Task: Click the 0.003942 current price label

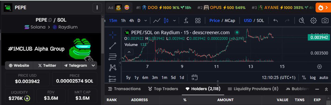Action: [319, 38]
